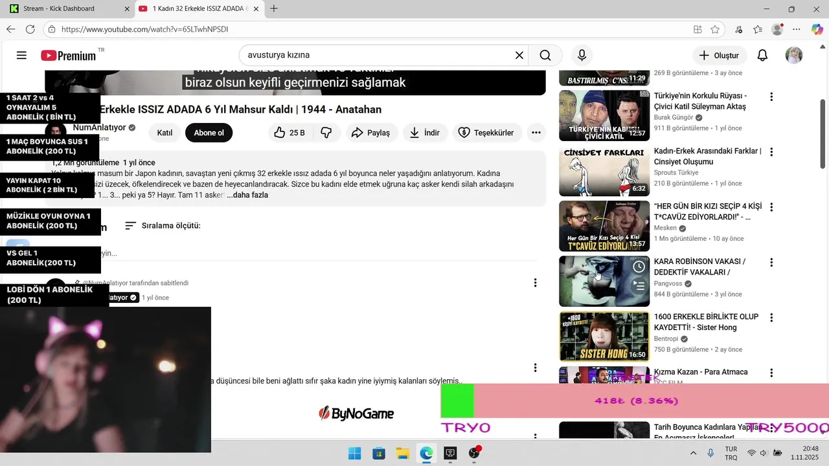Viewport: 829px width, 466px height.
Task: Click the browser address bar URL
Action: click(x=145, y=29)
